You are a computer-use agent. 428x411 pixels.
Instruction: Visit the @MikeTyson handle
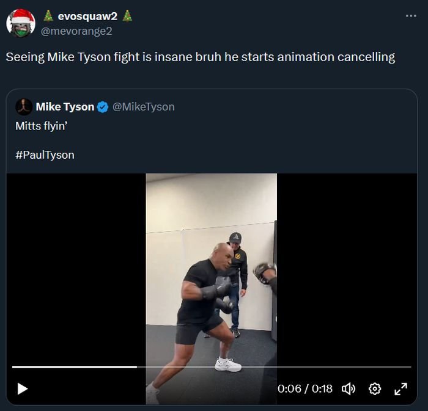click(x=144, y=107)
